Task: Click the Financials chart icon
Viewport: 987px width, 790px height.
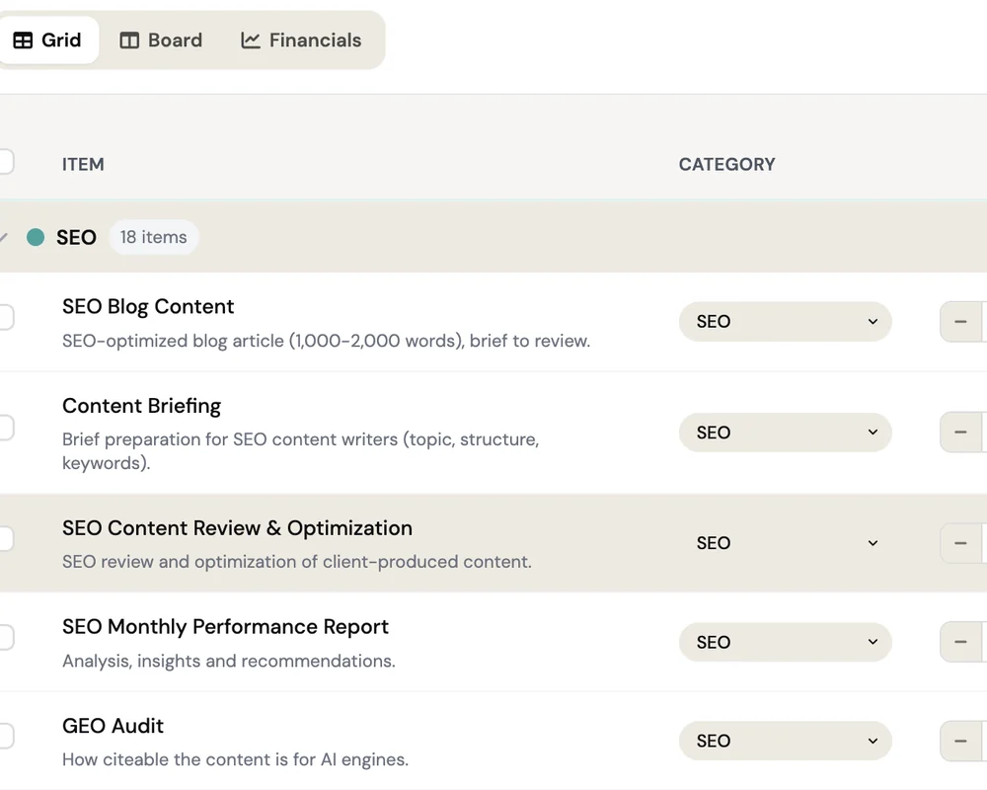Action: (x=250, y=40)
